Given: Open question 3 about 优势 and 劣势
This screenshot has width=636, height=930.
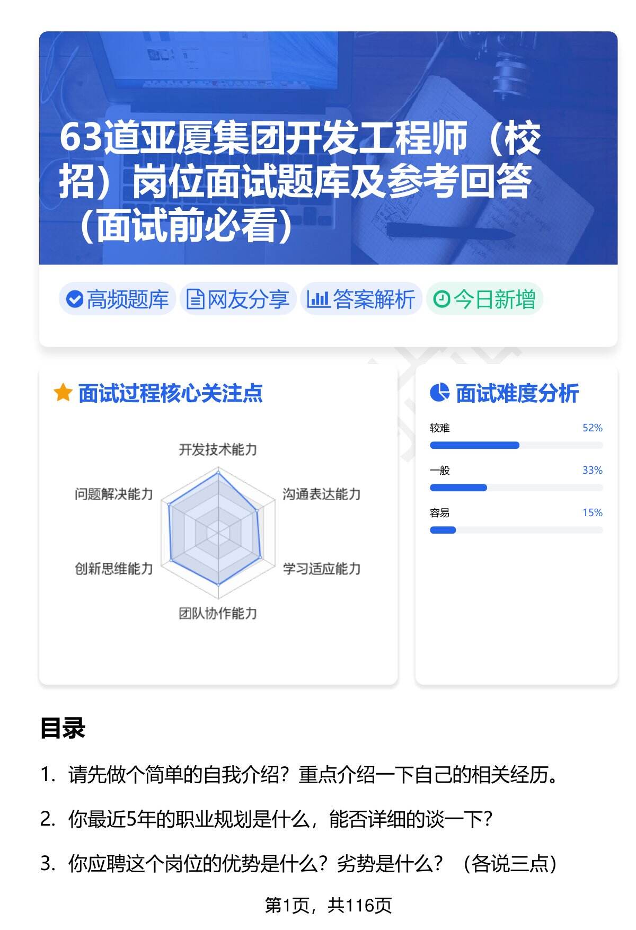Looking at the screenshot, I should click(312, 864).
